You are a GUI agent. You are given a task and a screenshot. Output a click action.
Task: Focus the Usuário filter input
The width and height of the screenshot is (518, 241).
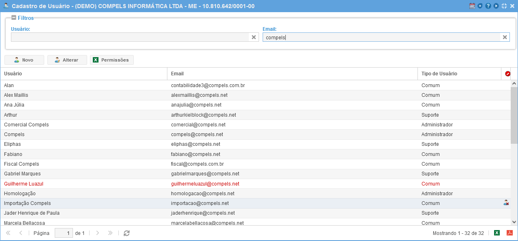[x=130, y=37]
